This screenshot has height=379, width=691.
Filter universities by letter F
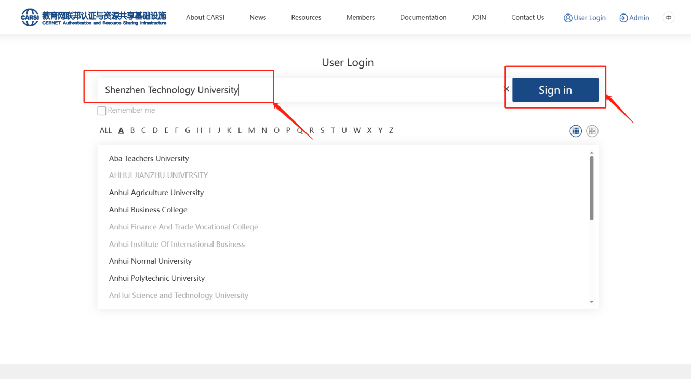pos(177,130)
